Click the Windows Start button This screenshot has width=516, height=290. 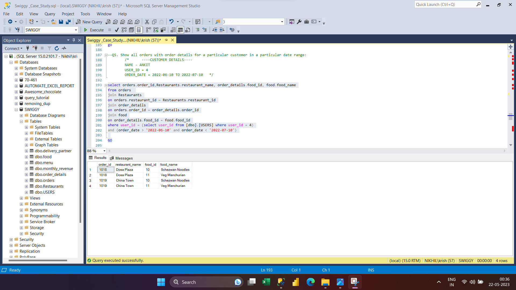[161, 282]
